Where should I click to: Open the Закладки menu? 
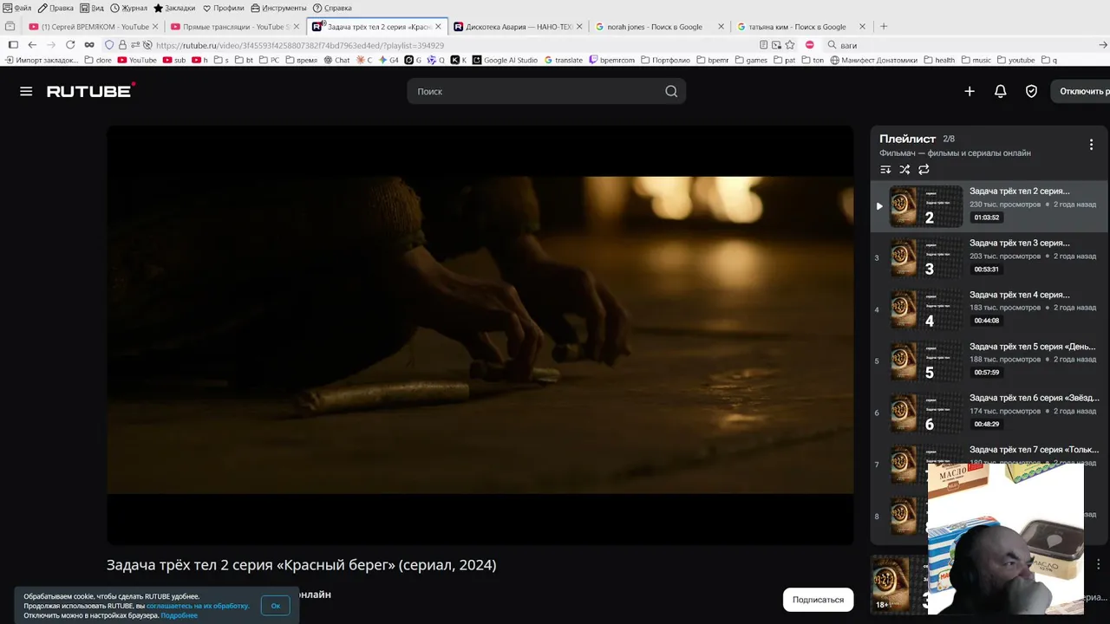coord(174,8)
